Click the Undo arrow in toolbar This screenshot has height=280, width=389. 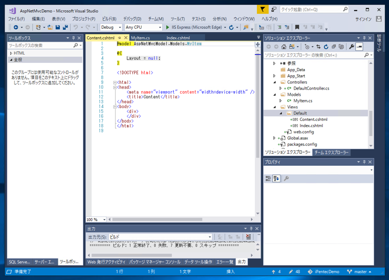(x=76, y=27)
